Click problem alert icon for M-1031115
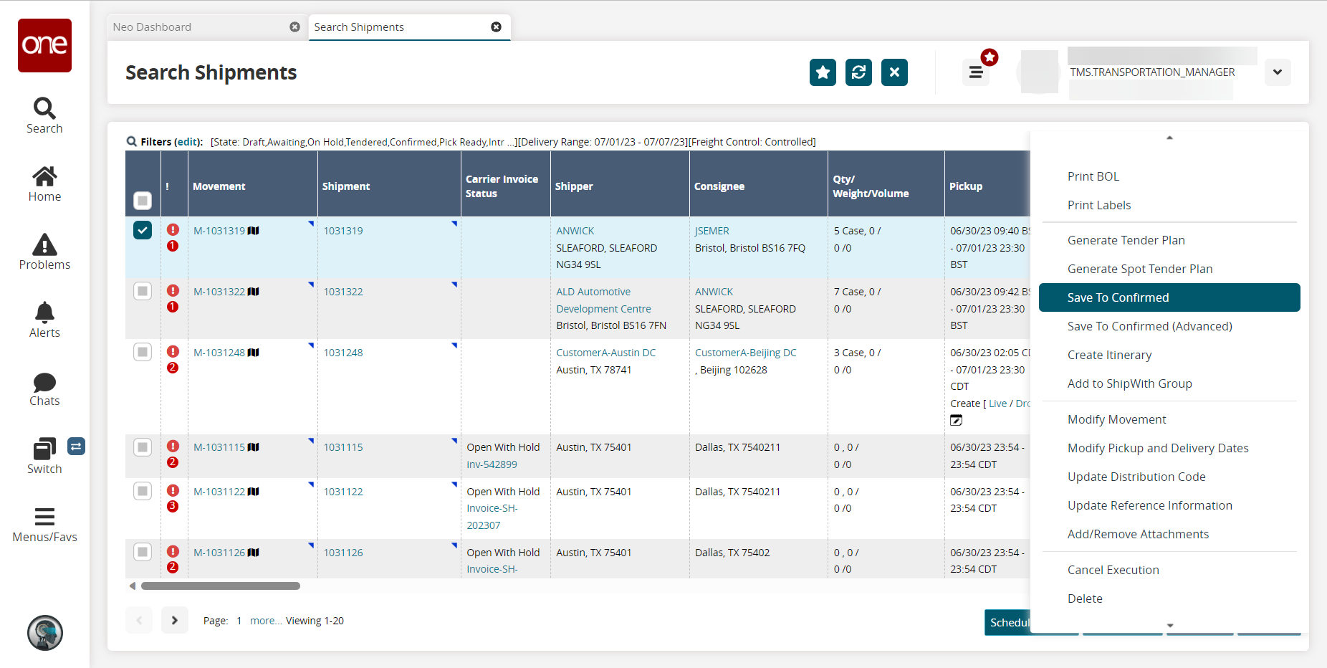 173,447
